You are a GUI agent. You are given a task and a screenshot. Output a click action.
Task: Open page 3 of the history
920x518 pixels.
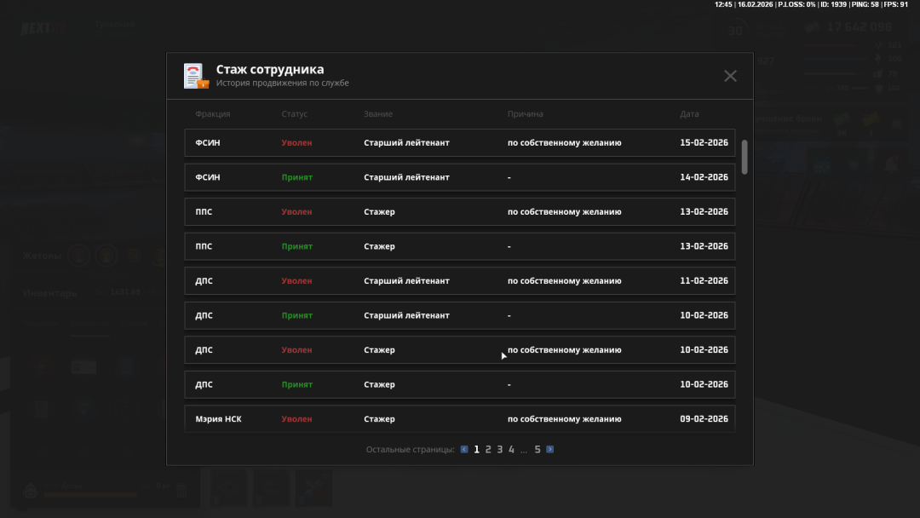500,449
